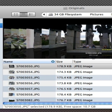Viewport: 112px width, 112px height.
Task: Switch to icon grid view
Action: point(16,15)
